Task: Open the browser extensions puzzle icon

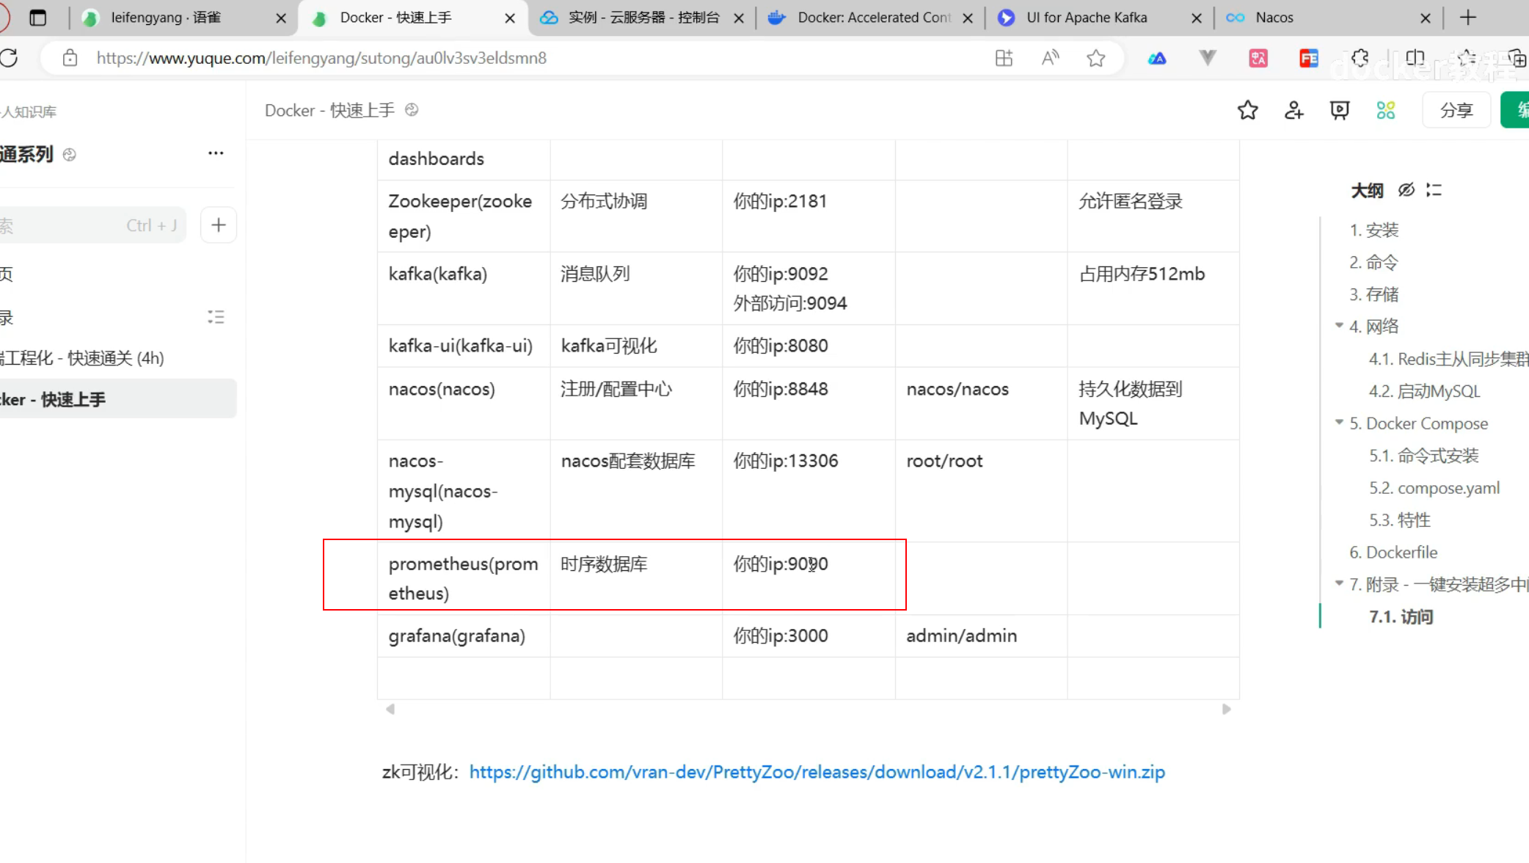Action: pos(1360,58)
